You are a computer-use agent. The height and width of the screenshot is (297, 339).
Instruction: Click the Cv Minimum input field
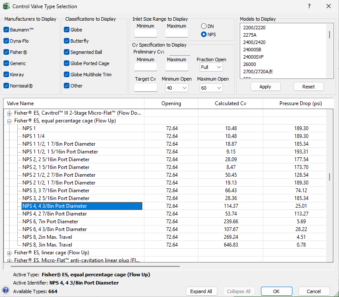pos(146,67)
